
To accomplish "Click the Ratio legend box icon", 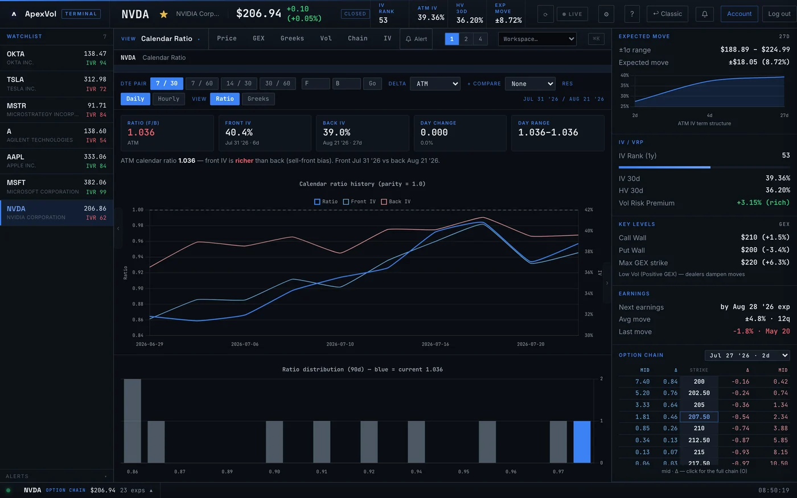I will (317, 201).
